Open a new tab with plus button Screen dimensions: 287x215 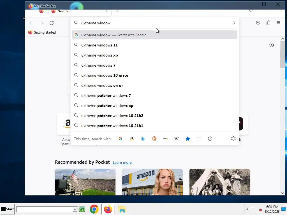(x=117, y=11)
